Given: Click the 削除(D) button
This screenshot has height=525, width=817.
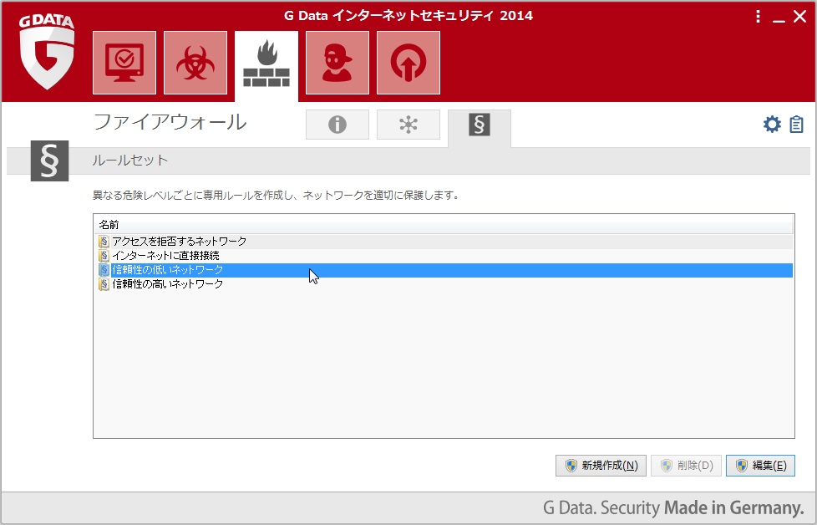Looking at the screenshot, I should 686,466.
